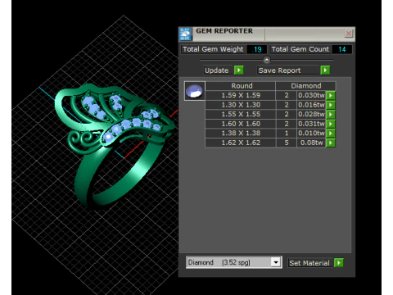Click the Total Gem Weight label
Image resolution: width=393 pixels, height=295 pixels.
tap(213, 49)
